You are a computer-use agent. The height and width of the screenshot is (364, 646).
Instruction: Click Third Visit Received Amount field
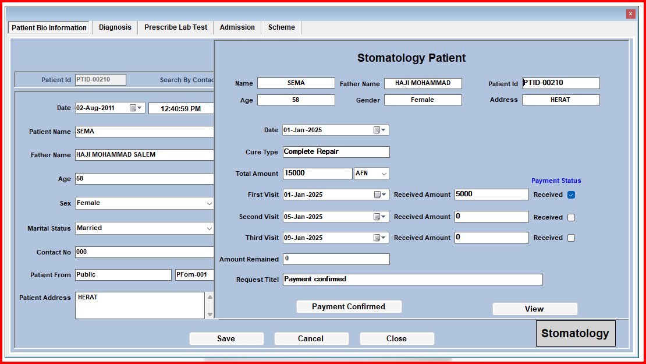(492, 238)
